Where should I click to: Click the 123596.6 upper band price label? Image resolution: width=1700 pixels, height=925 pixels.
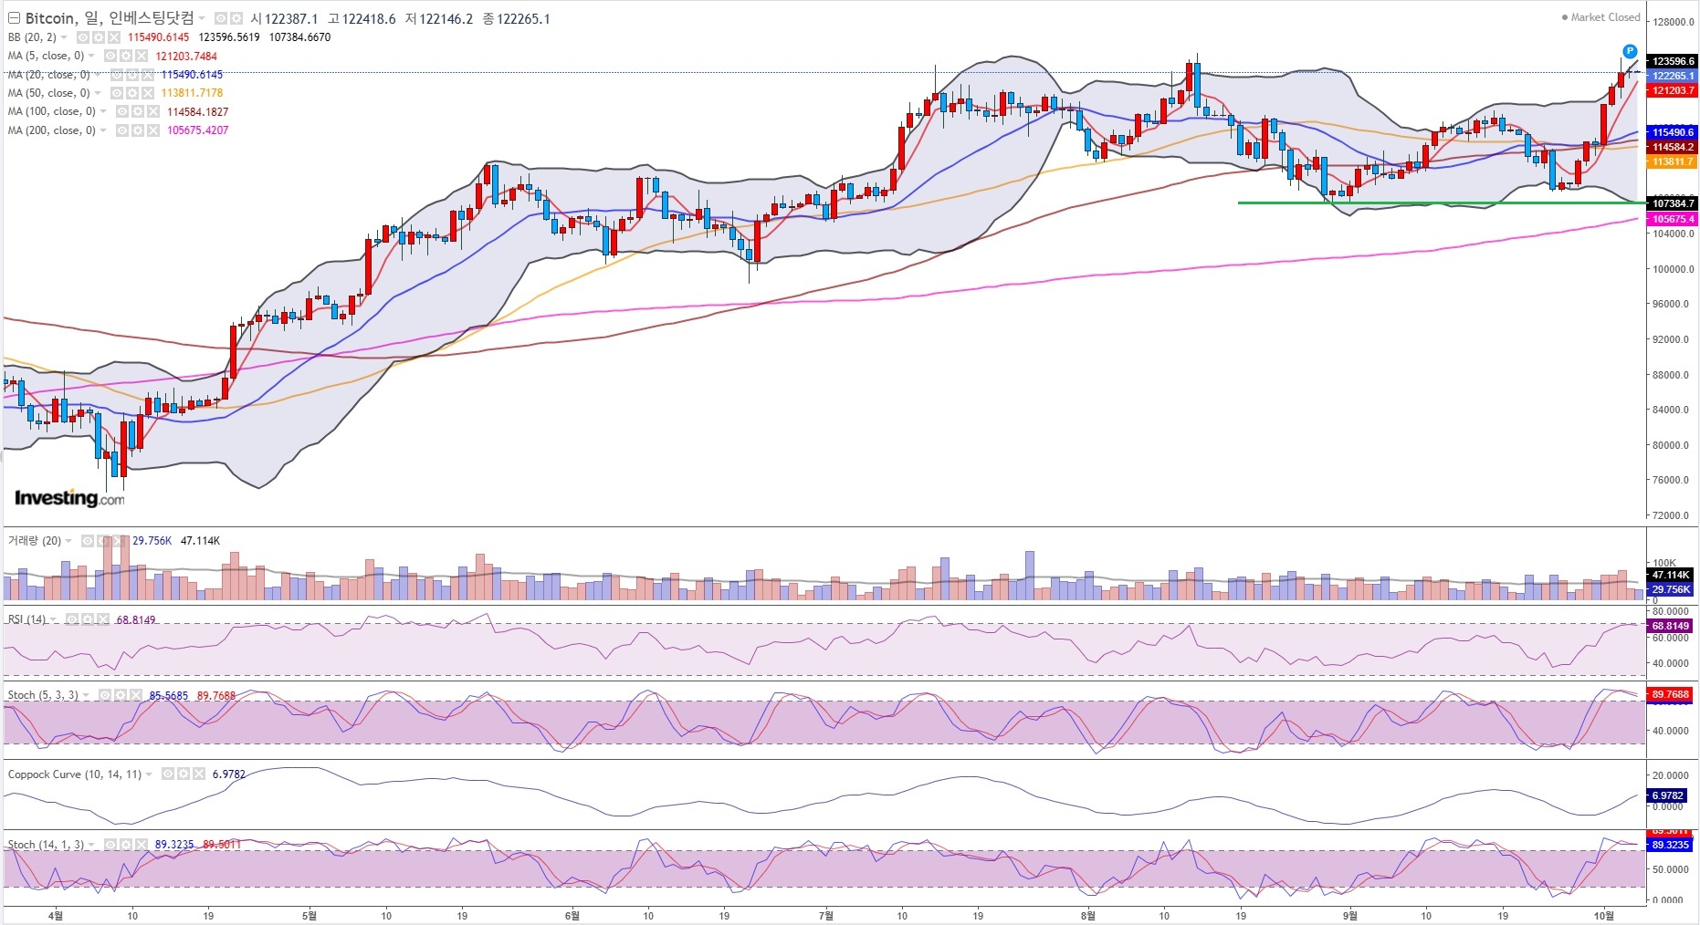1673,61
